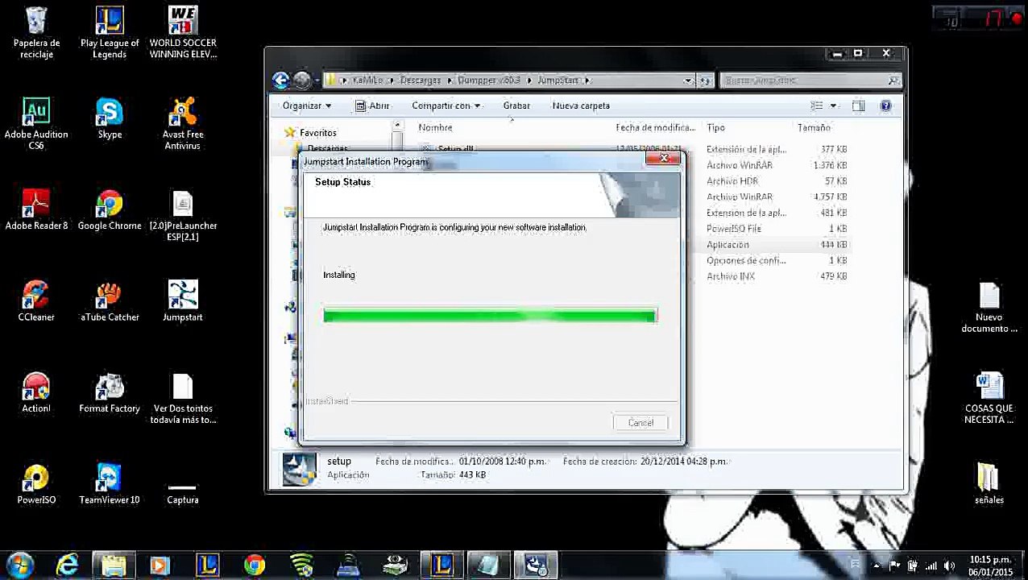Open aTube Catcher desktop shortcut
Screen dimensions: 1028x580
[x=110, y=301]
